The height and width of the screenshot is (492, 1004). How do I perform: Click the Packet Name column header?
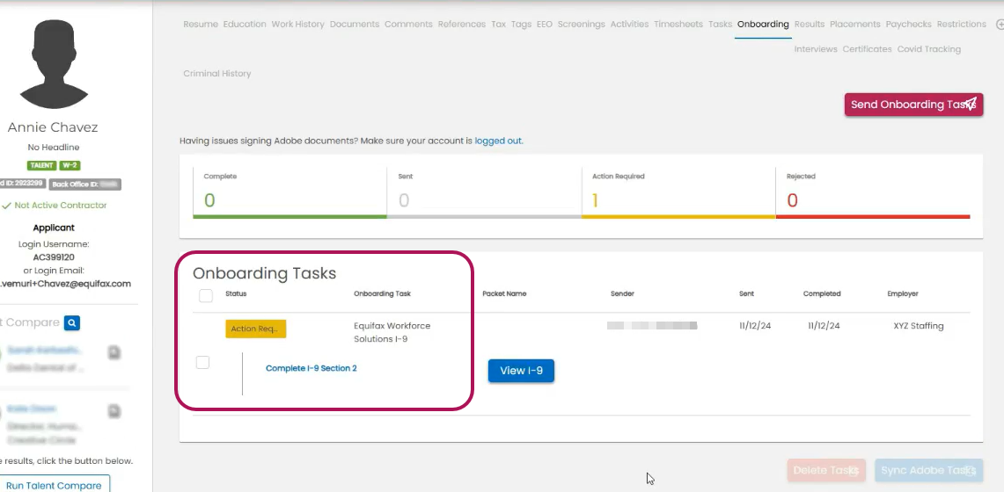(504, 294)
